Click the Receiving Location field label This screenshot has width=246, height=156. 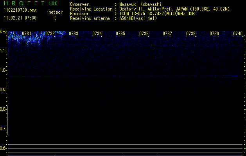91,9
